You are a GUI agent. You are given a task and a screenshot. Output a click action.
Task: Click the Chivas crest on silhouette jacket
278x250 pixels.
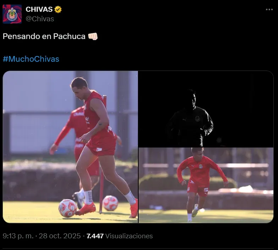click(x=197, y=118)
